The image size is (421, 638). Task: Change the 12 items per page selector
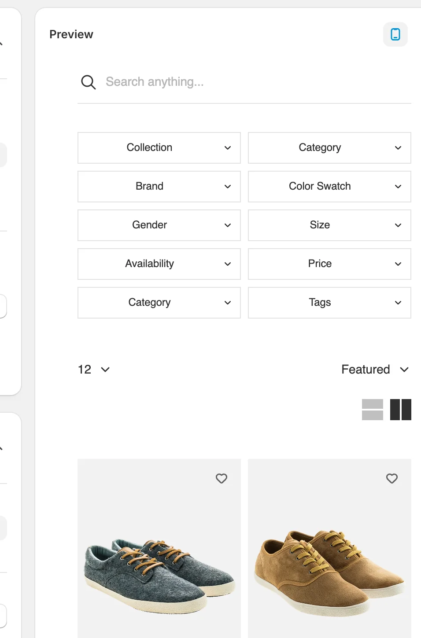pos(94,370)
